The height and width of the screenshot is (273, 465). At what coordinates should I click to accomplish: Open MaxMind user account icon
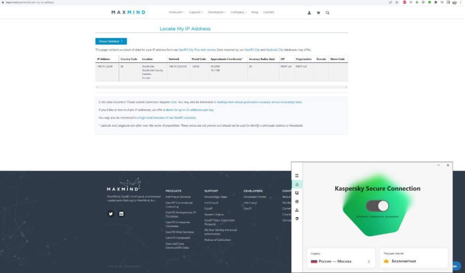[309, 13]
